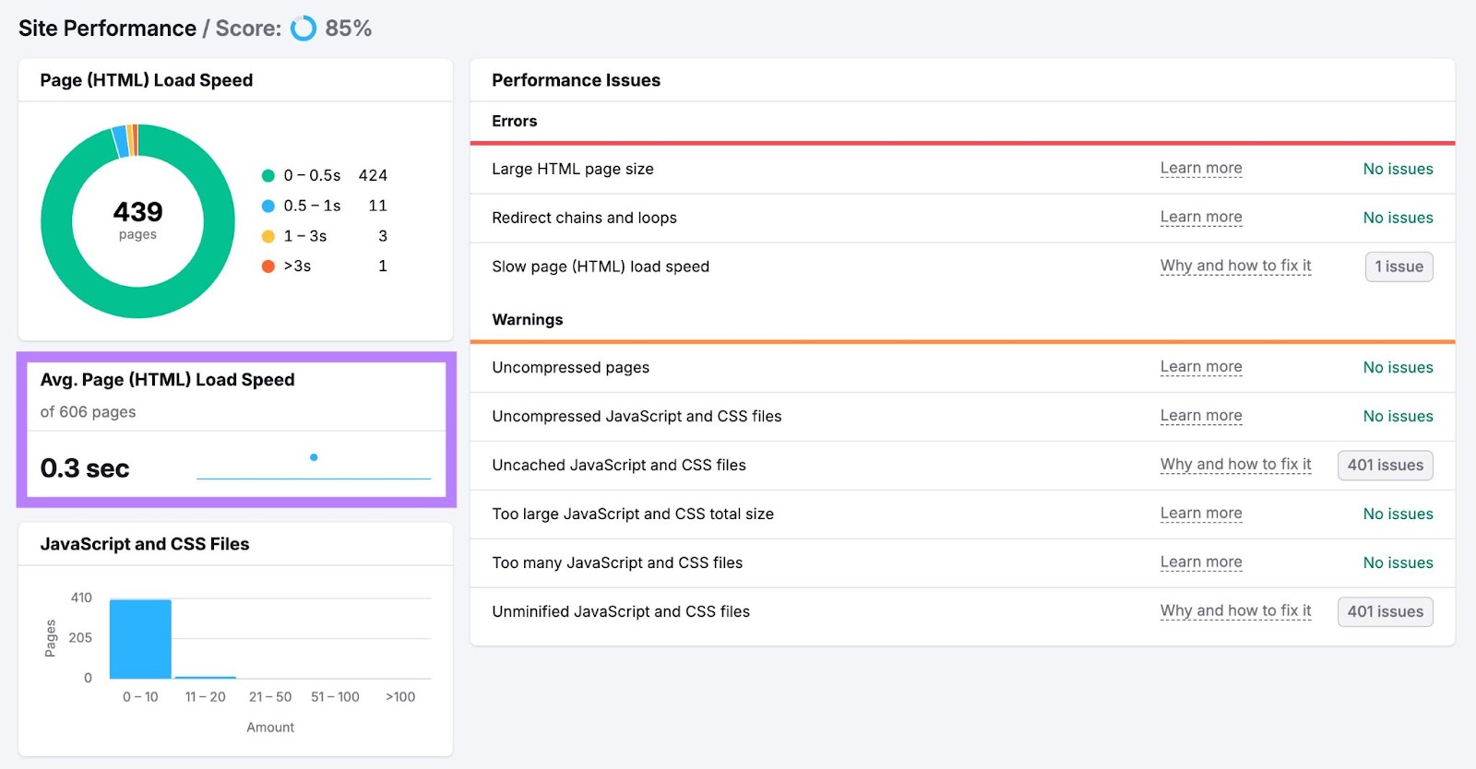
Task: Open 401 issues for Unminified JavaScript and CSS
Action: click(x=1385, y=611)
